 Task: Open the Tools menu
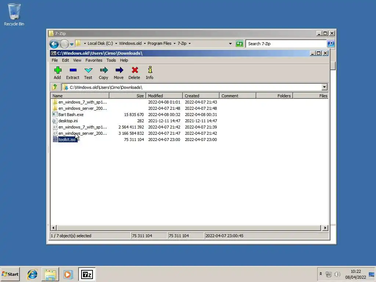111,60
